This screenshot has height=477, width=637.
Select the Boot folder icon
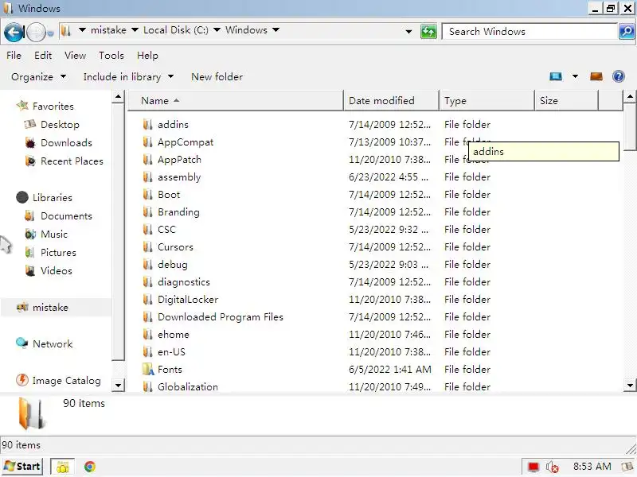(148, 194)
